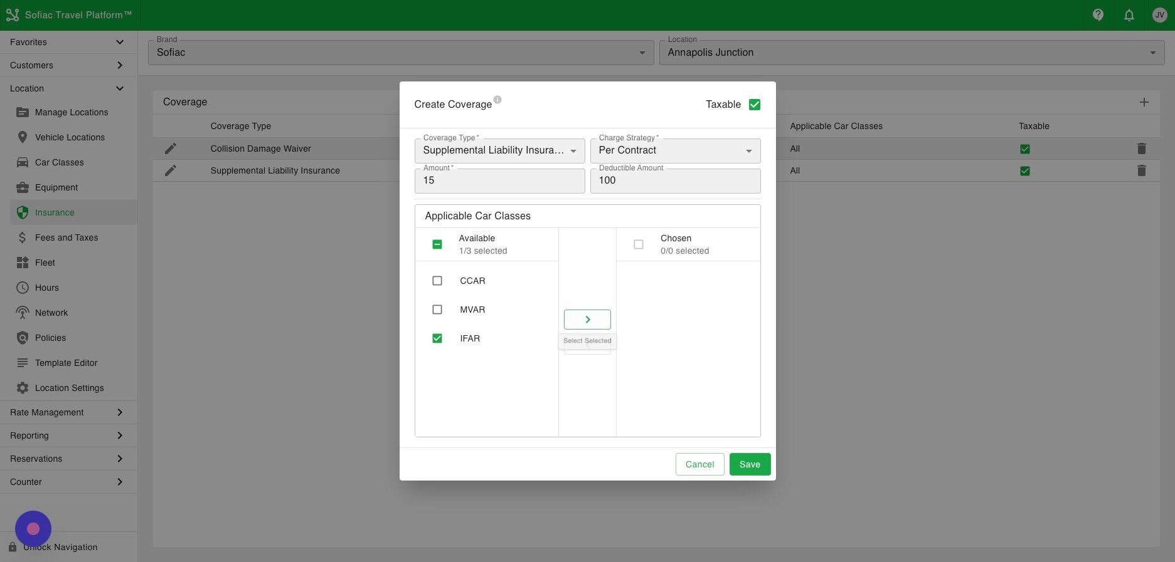The width and height of the screenshot is (1175, 562).
Task: Click the info icon beside Create Coverage
Action: (x=497, y=100)
